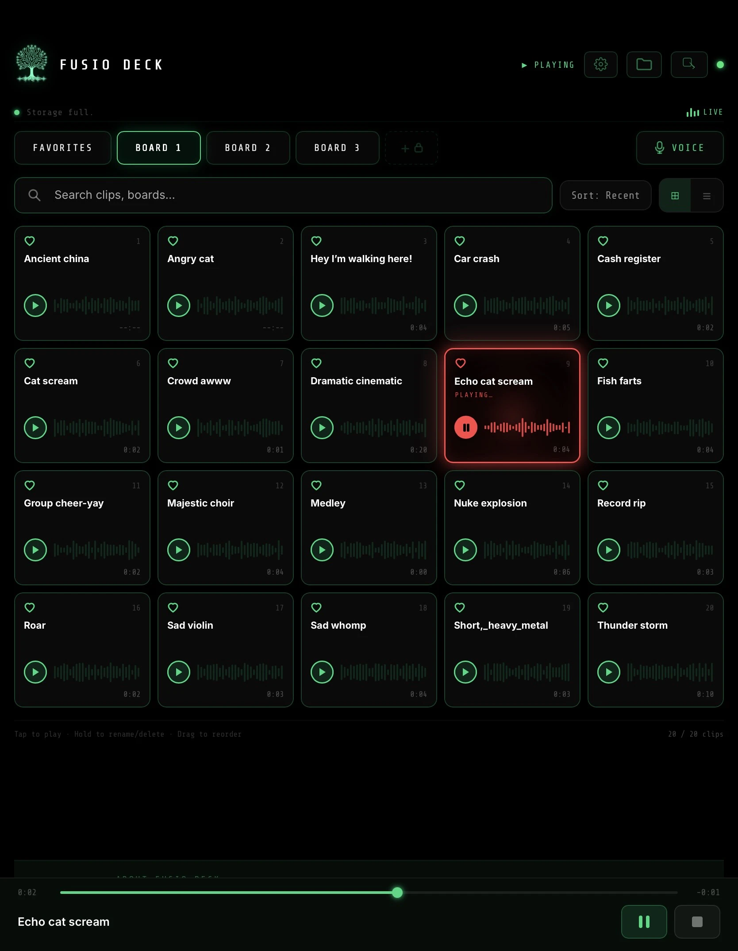
Task: Click the Storage full status message
Action: (60, 112)
